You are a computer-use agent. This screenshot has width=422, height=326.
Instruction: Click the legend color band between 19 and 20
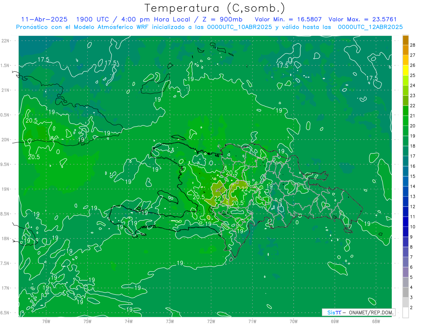pyautogui.click(x=405, y=131)
